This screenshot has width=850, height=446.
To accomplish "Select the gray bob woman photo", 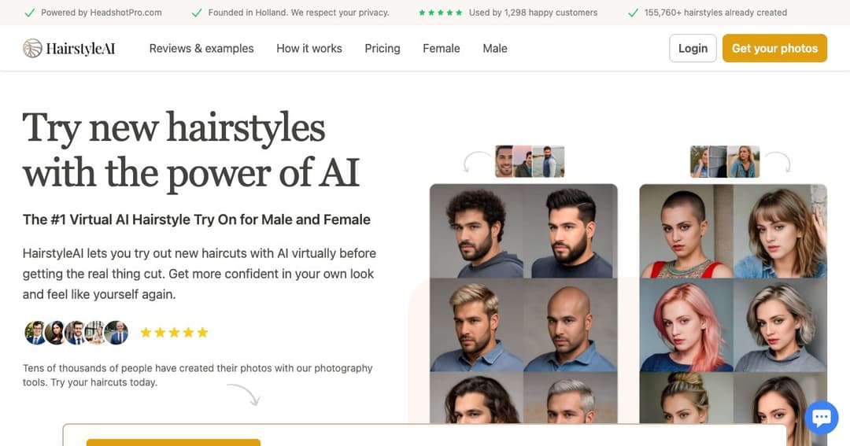I will pos(780,325).
